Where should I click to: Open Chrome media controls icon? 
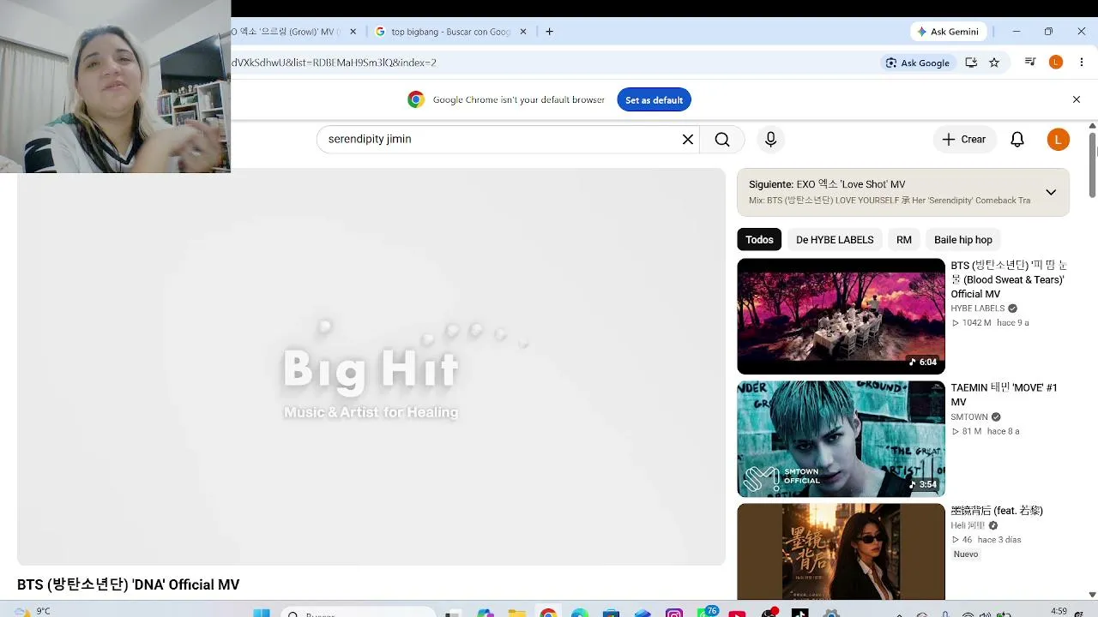pyautogui.click(x=1030, y=63)
